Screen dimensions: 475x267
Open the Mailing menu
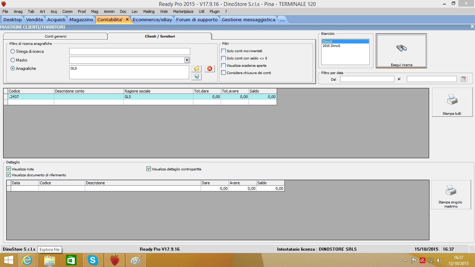click(149, 11)
